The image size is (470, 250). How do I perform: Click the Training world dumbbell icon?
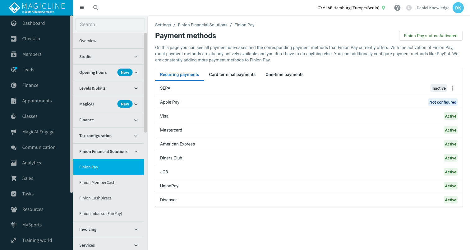coord(14,240)
